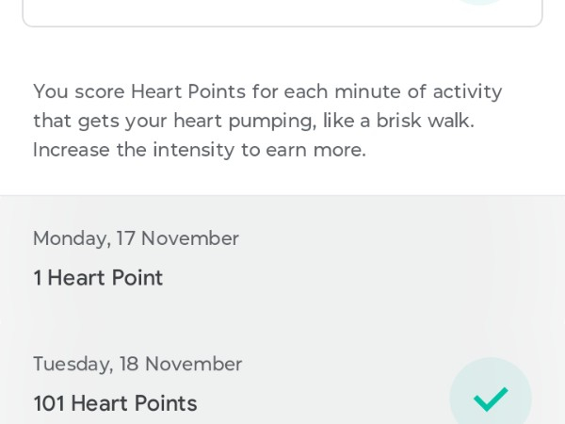Tap 'Heart Point' text in Monday's entry
565x424 pixels.
[105, 278]
